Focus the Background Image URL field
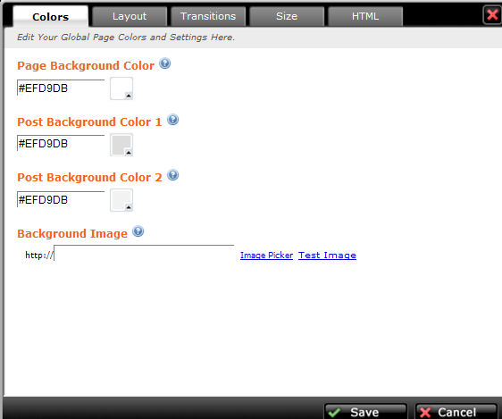Viewport: 502px width, 419px height. click(x=144, y=253)
